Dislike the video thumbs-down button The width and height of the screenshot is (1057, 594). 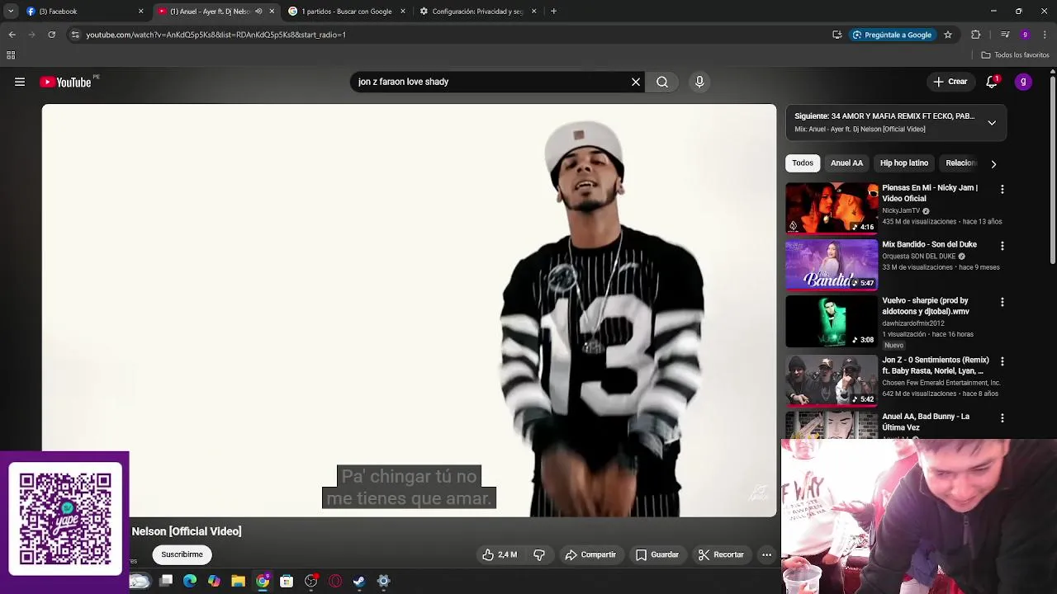point(539,555)
